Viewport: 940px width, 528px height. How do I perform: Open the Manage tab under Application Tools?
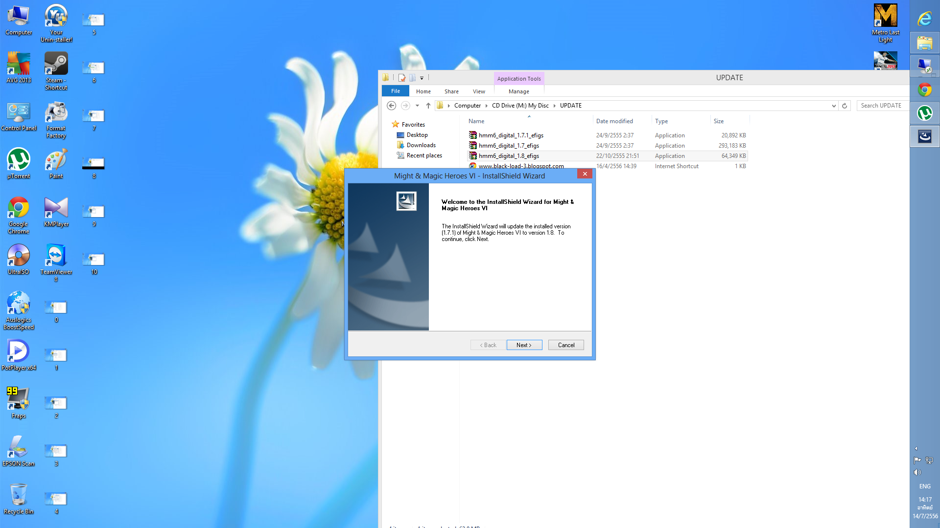(518, 91)
